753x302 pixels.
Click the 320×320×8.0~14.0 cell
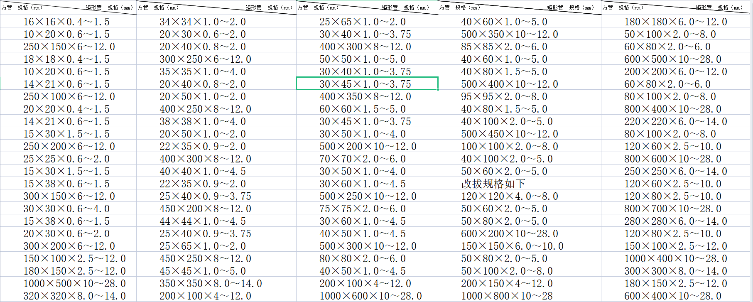74,296
